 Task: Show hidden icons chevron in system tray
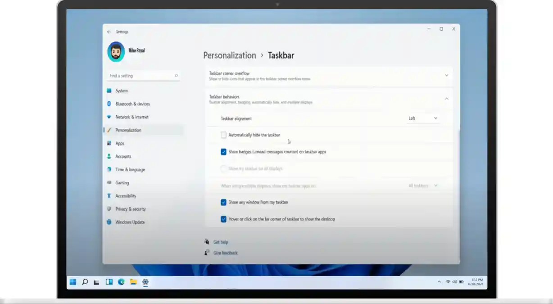[439, 282]
